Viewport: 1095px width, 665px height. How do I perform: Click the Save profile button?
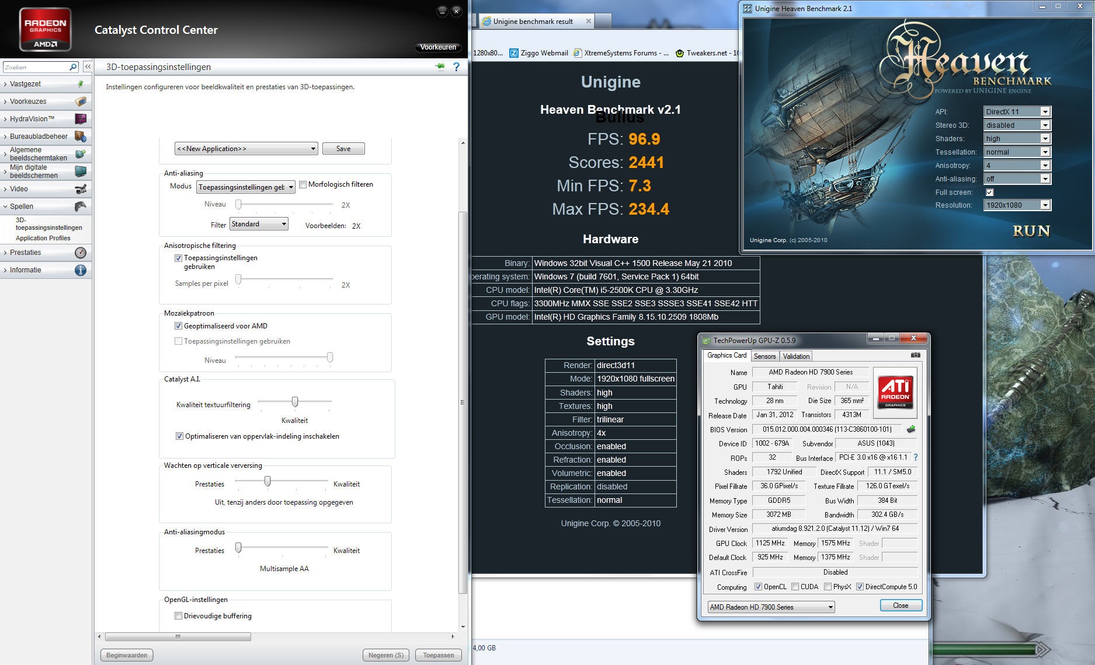(x=343, y=149)
